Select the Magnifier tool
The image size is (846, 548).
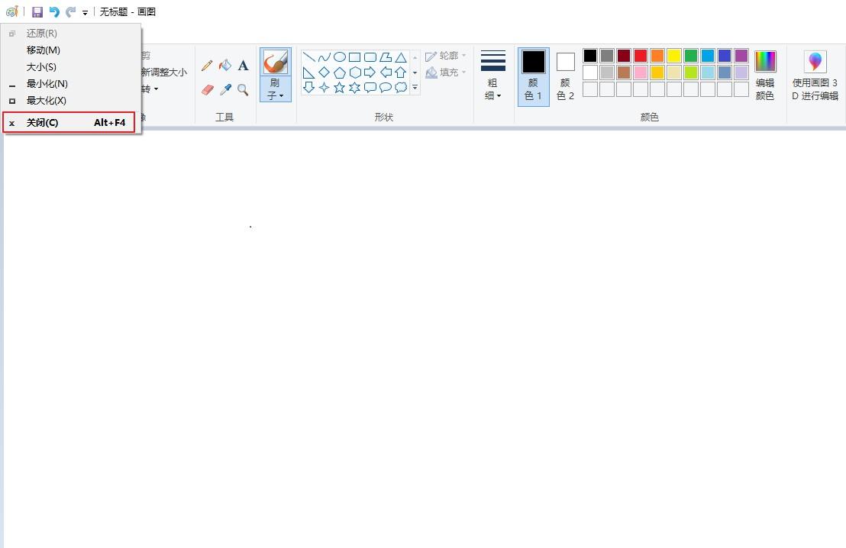[244, 89]
